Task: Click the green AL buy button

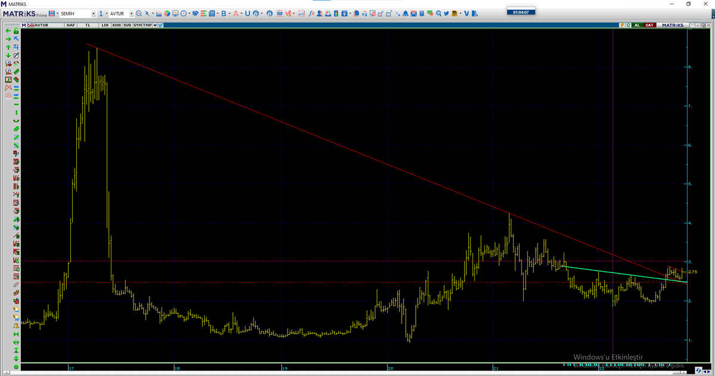Action: (637, 25)
